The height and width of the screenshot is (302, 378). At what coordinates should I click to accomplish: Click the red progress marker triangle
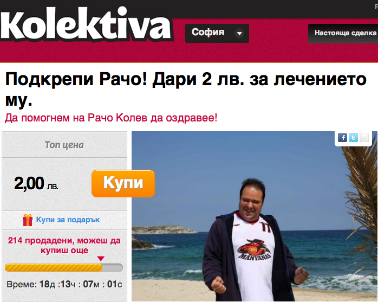pos(101,259)
